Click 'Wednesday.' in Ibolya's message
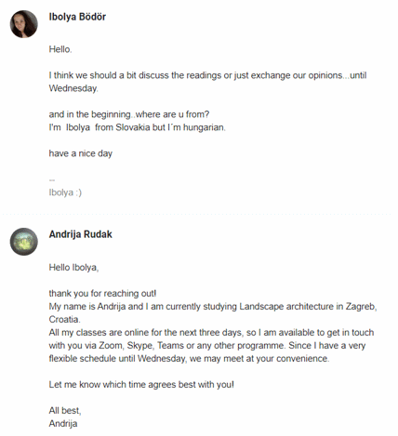Screen dimensions: 398x436 pyautogui.click(x=73, y=88)
